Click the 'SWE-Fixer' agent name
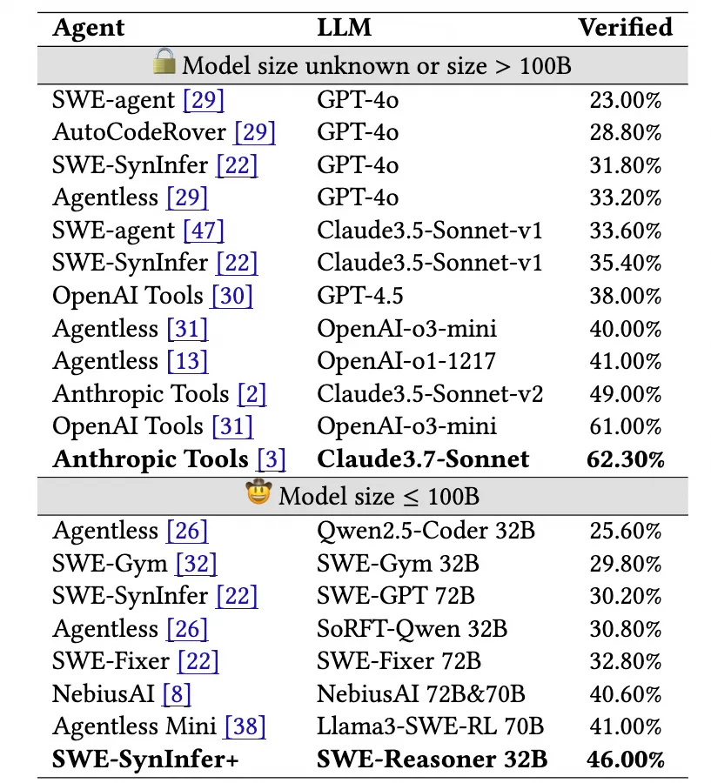This screenshot has width=711, height=783. pyautogui.click(x=111, y=661)
